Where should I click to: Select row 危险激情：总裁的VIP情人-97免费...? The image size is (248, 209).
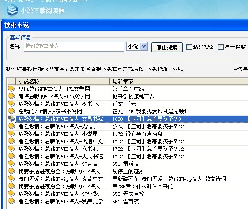point(61,194)
